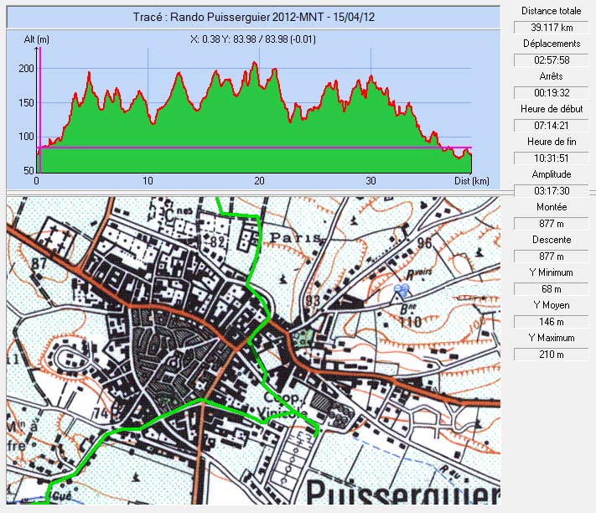Select the Déplacements time field

550,60
